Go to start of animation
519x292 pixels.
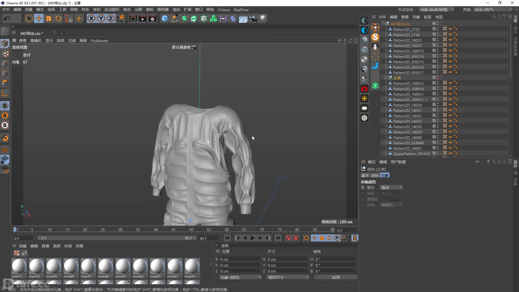[227, 238]
